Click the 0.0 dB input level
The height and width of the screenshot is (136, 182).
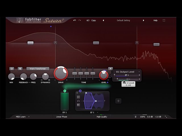[150, 117]
